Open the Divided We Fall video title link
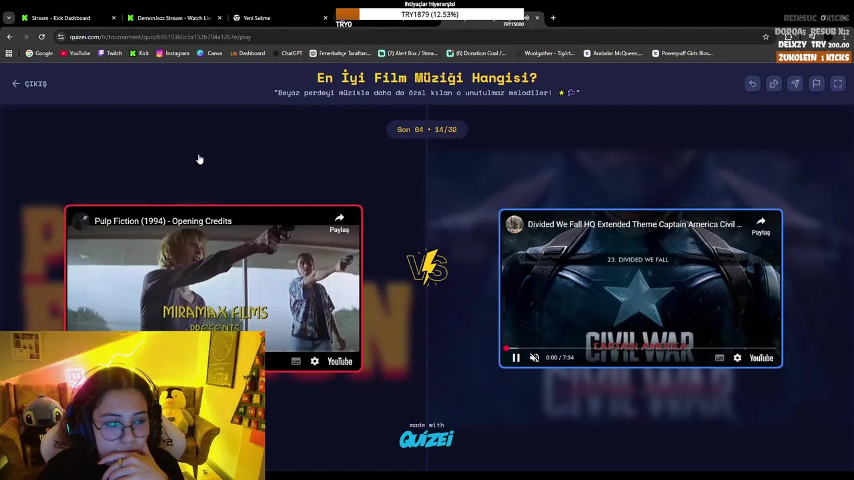This screenshot has height=480, width=854. [x=634, y=225]
